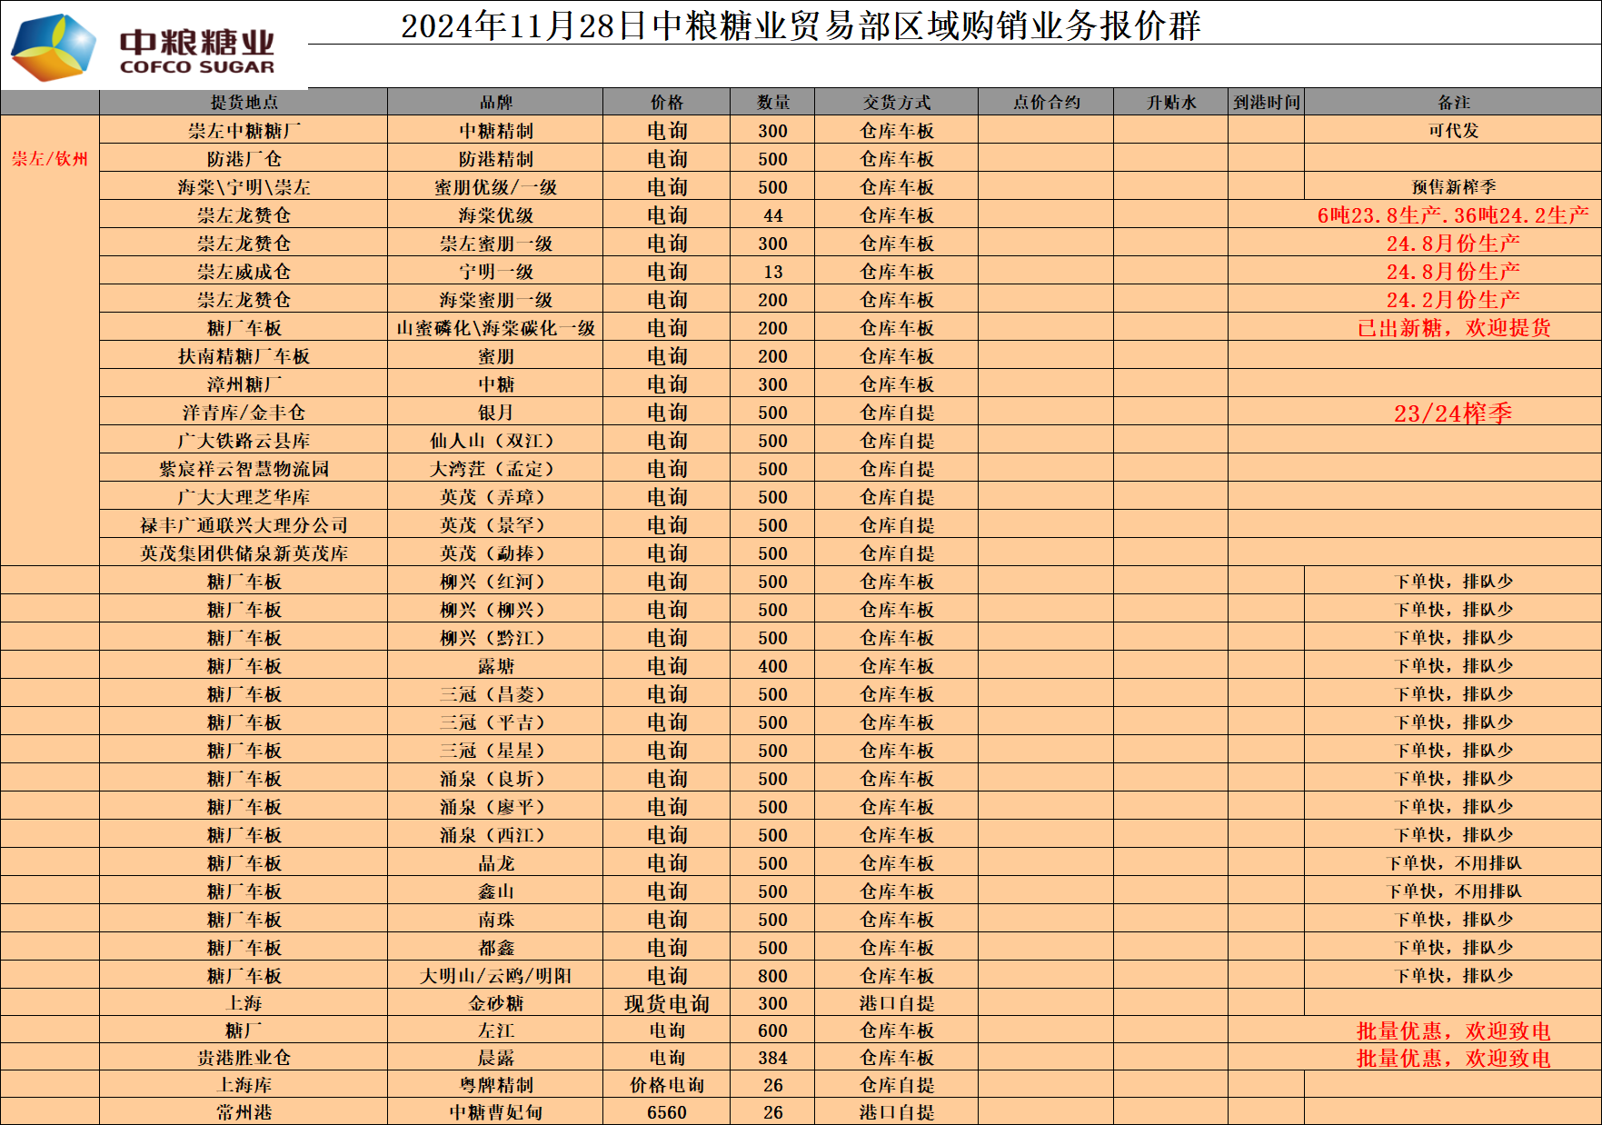Viewport: 1602px width, 1125px height.
Task: Select the 交货方式 column header
Action: coord(896,103)
